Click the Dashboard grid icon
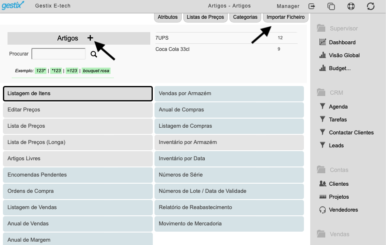The image size is (386, 245). [322, 42]
